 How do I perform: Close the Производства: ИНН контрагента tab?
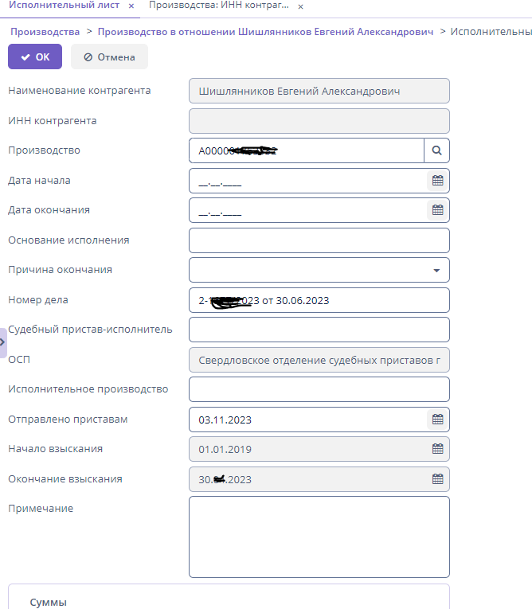pos(300,6)
